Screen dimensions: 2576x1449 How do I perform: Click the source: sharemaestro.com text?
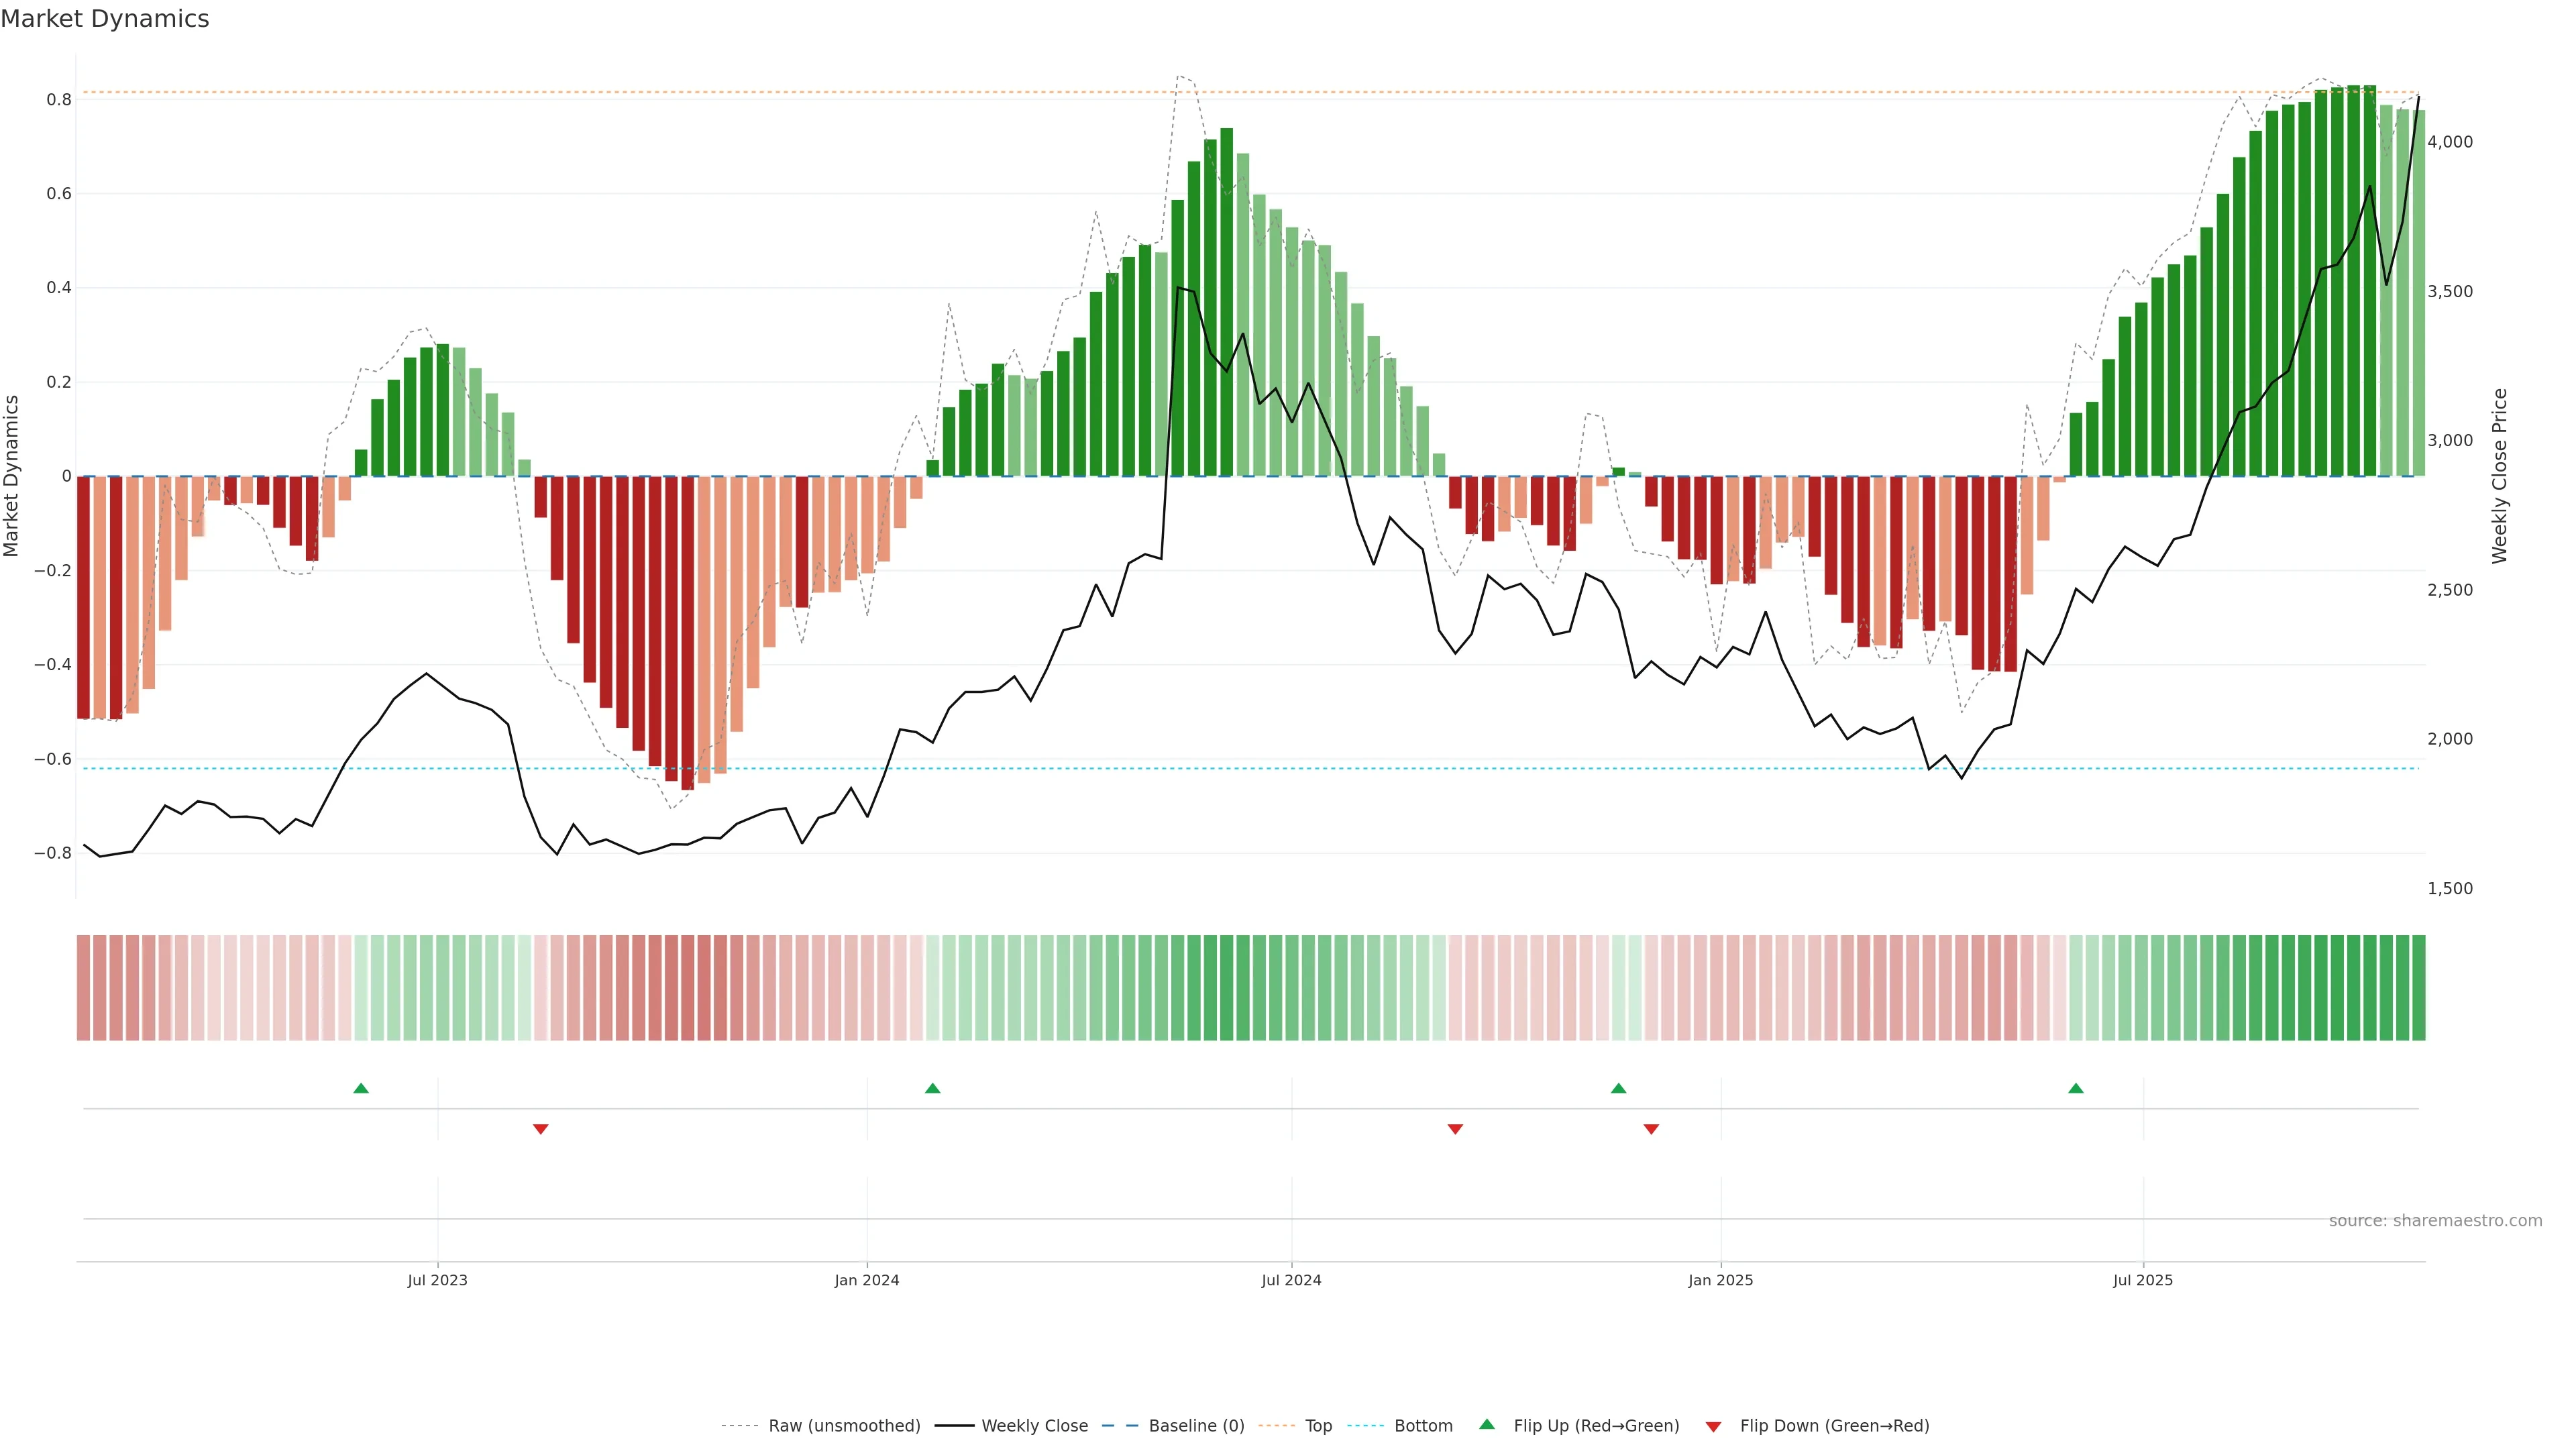pyautogui.click(x=2435, y=1221)
